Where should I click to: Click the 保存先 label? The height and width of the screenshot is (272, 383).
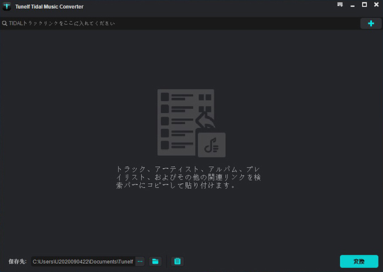tap(18, 261)
